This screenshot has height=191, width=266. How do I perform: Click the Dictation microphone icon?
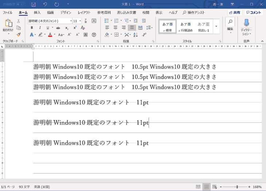coord(246,23)
